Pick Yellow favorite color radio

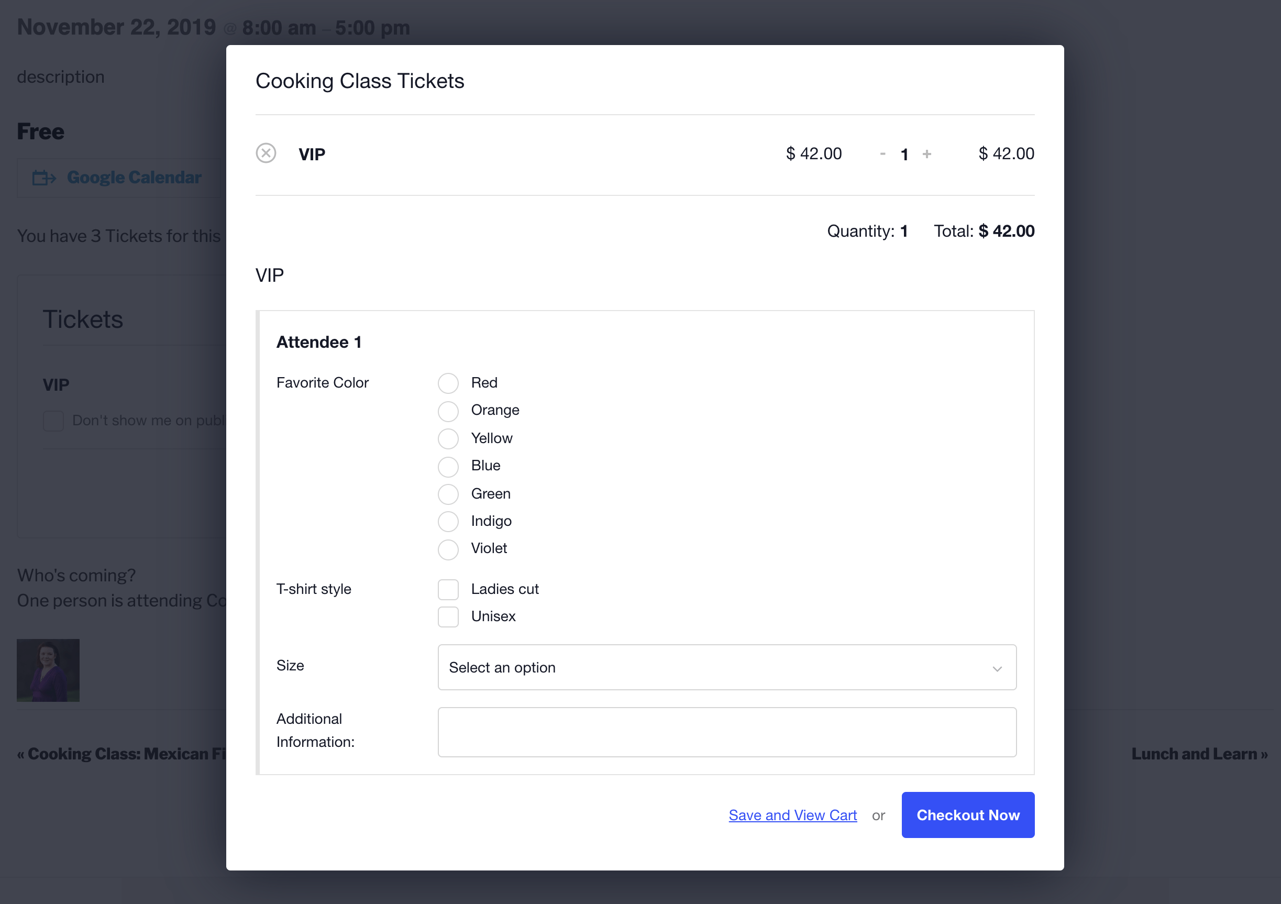(448, 438)
